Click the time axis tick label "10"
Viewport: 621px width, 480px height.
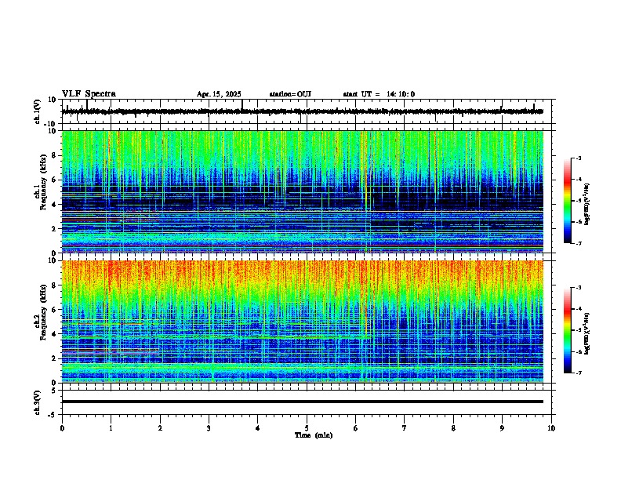click(551, 428)
